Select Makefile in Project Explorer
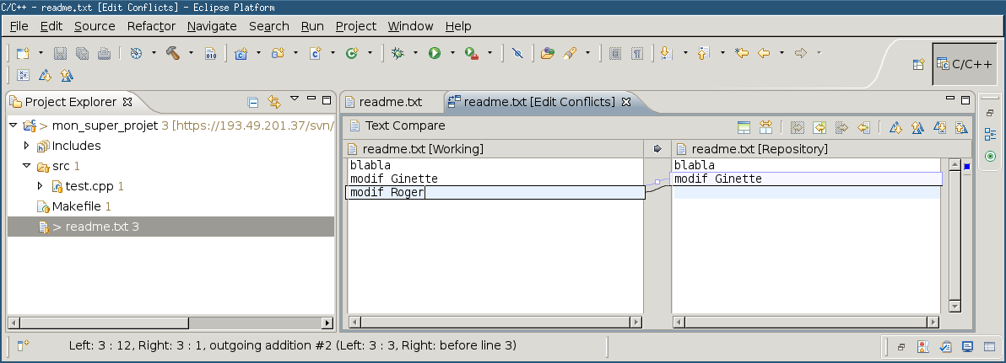 click(73, 206)
